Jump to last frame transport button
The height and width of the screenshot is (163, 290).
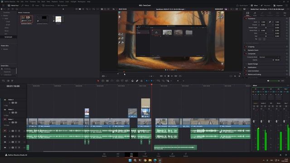176,76
